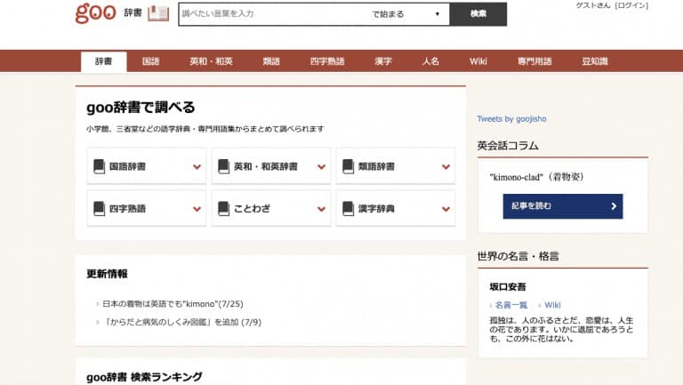Click the book icon in ことわざ card
683x385 pixels.
pos(224,209)
